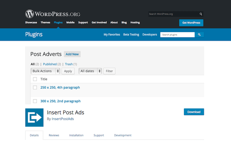
Task: Expand the All dates dropdown
Action: tap(90, 71)
